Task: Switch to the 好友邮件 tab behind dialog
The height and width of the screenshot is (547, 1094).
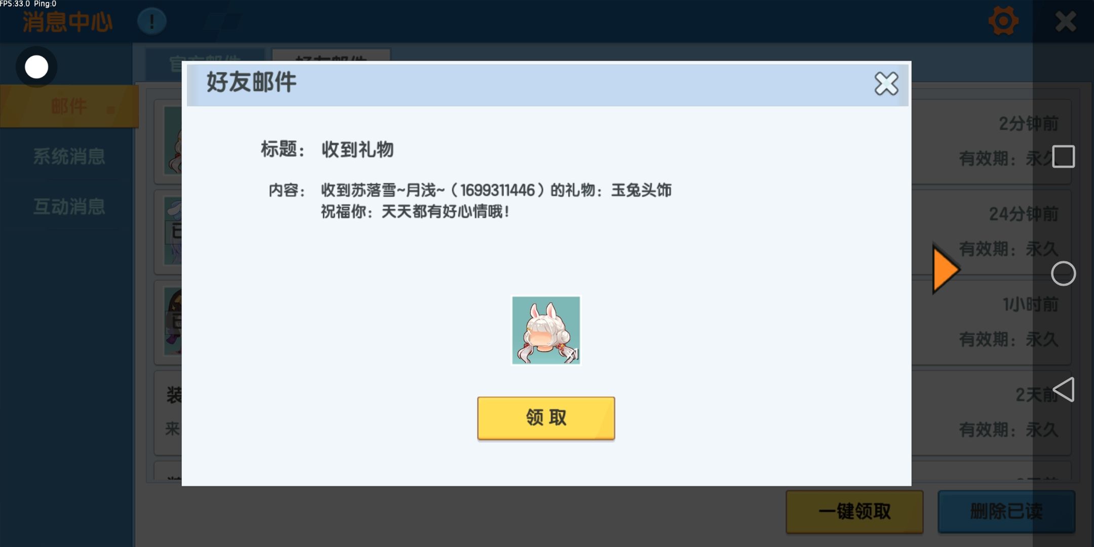Action: coord(331,55)
